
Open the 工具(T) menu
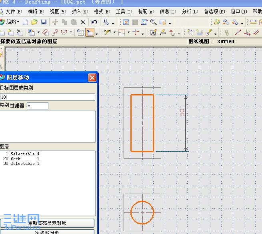tap(124, 12)
